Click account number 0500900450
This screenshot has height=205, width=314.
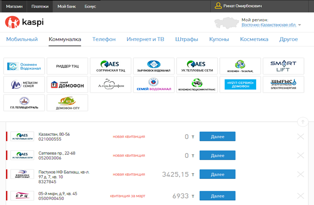(x=51, y=198)
